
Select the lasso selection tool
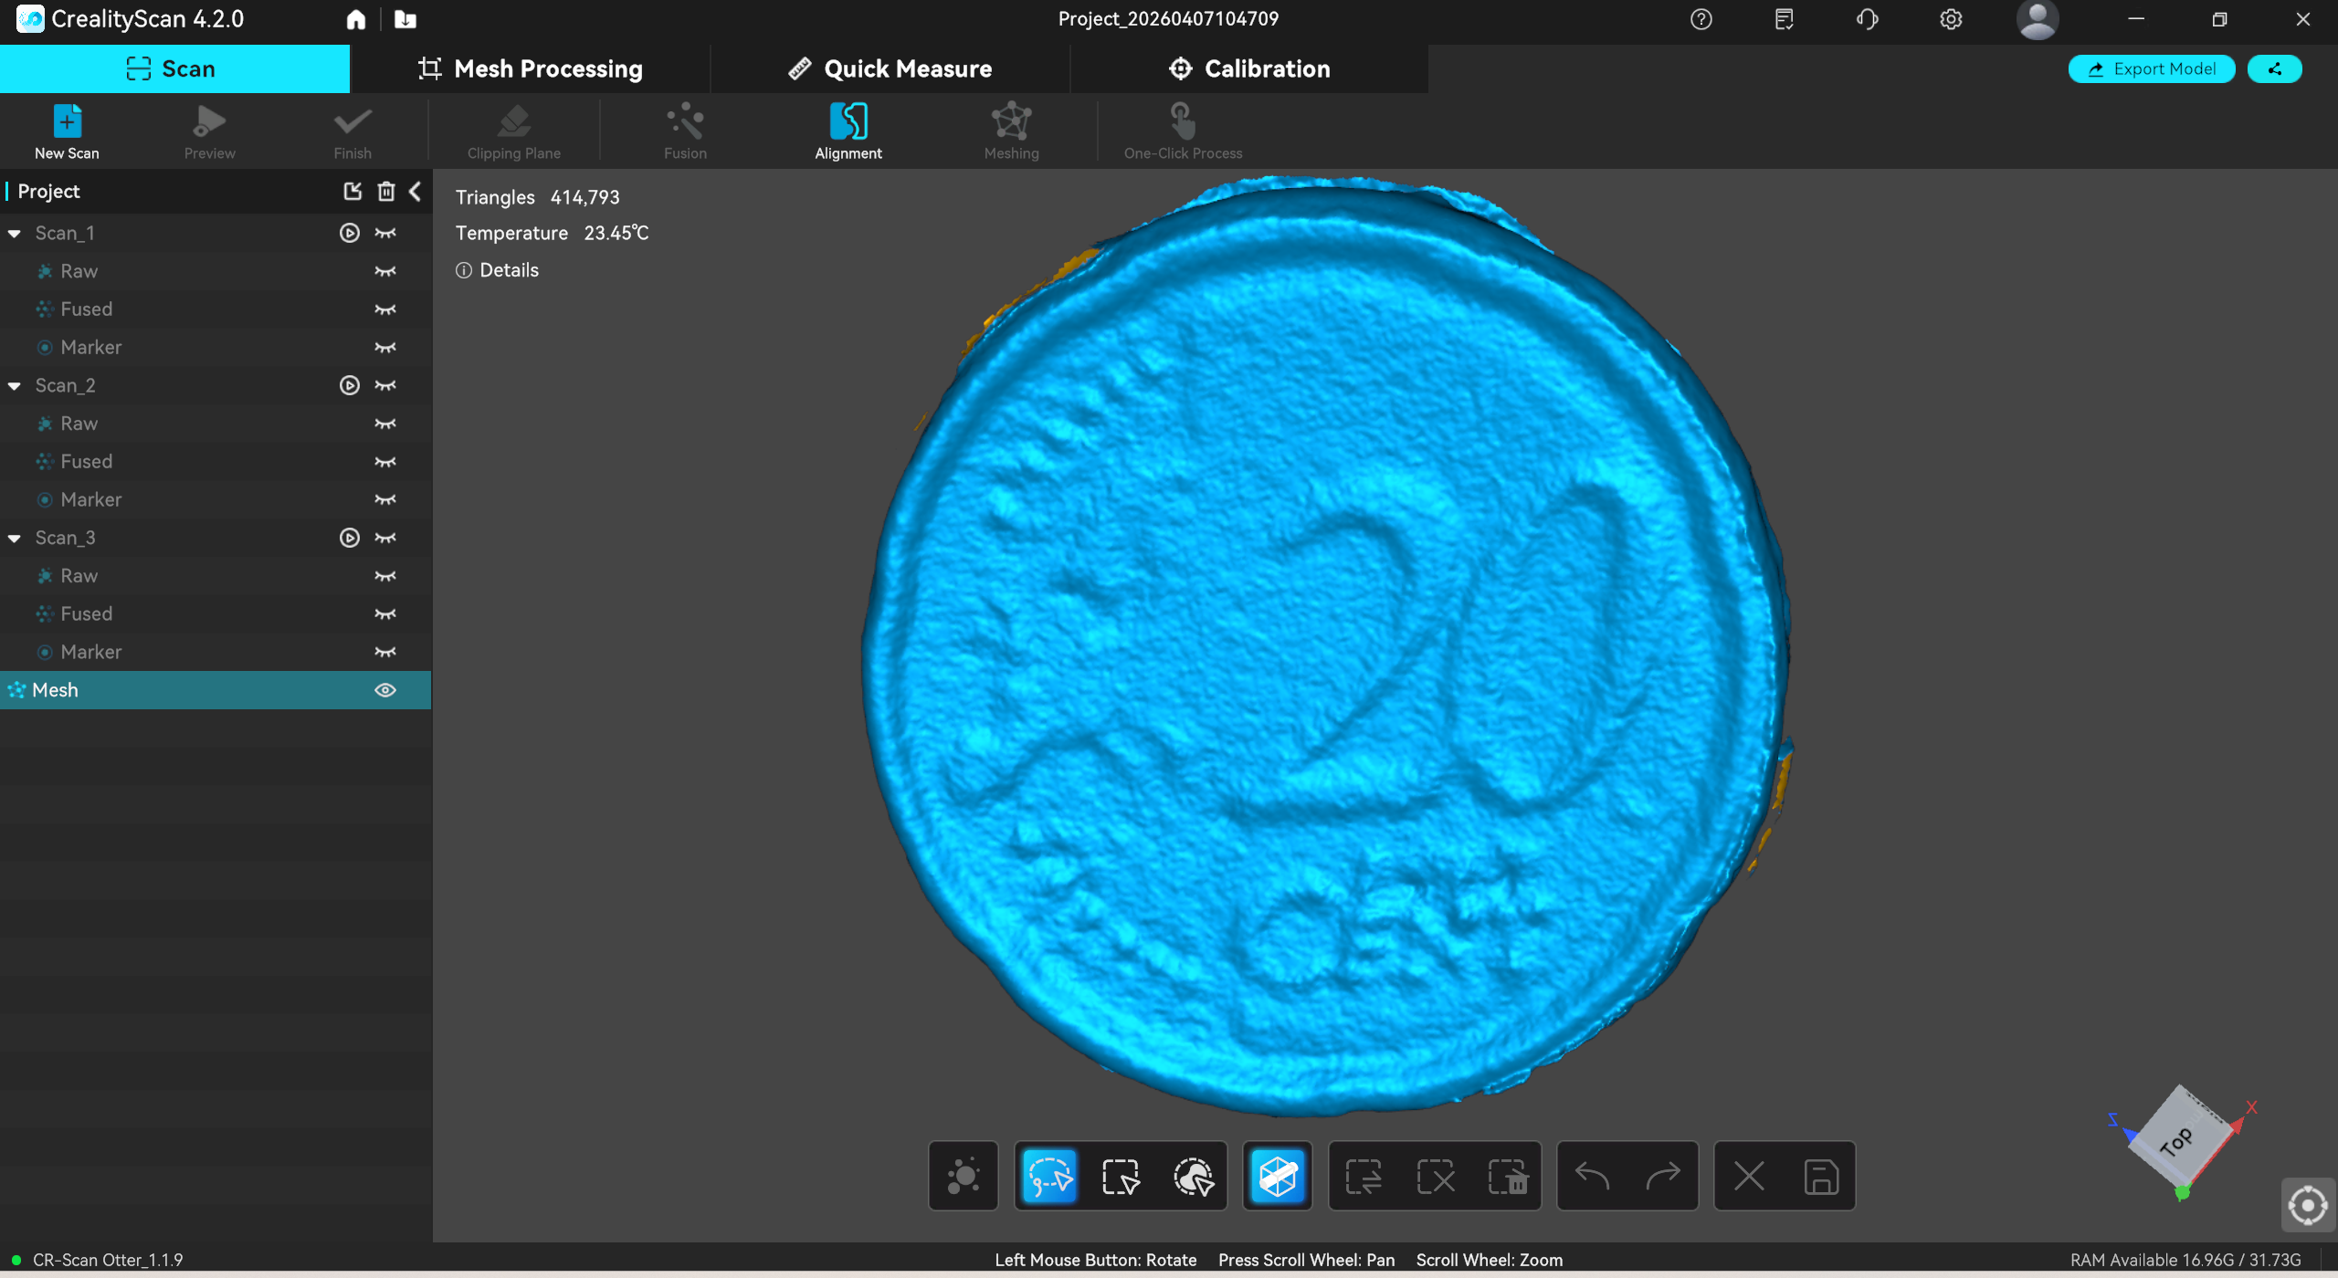(x=1049, y=1177)
